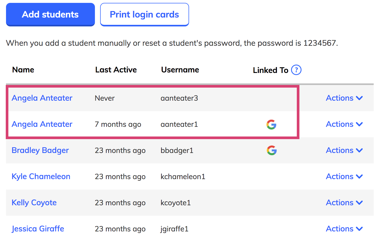Open Kelly Coyote's student page

pos(34,203)
